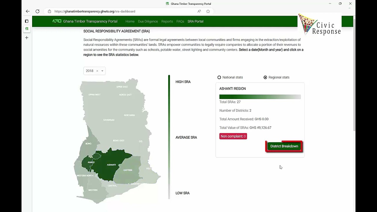
Task: Click the page vertical scrollbar
Action: pos(354,75)
